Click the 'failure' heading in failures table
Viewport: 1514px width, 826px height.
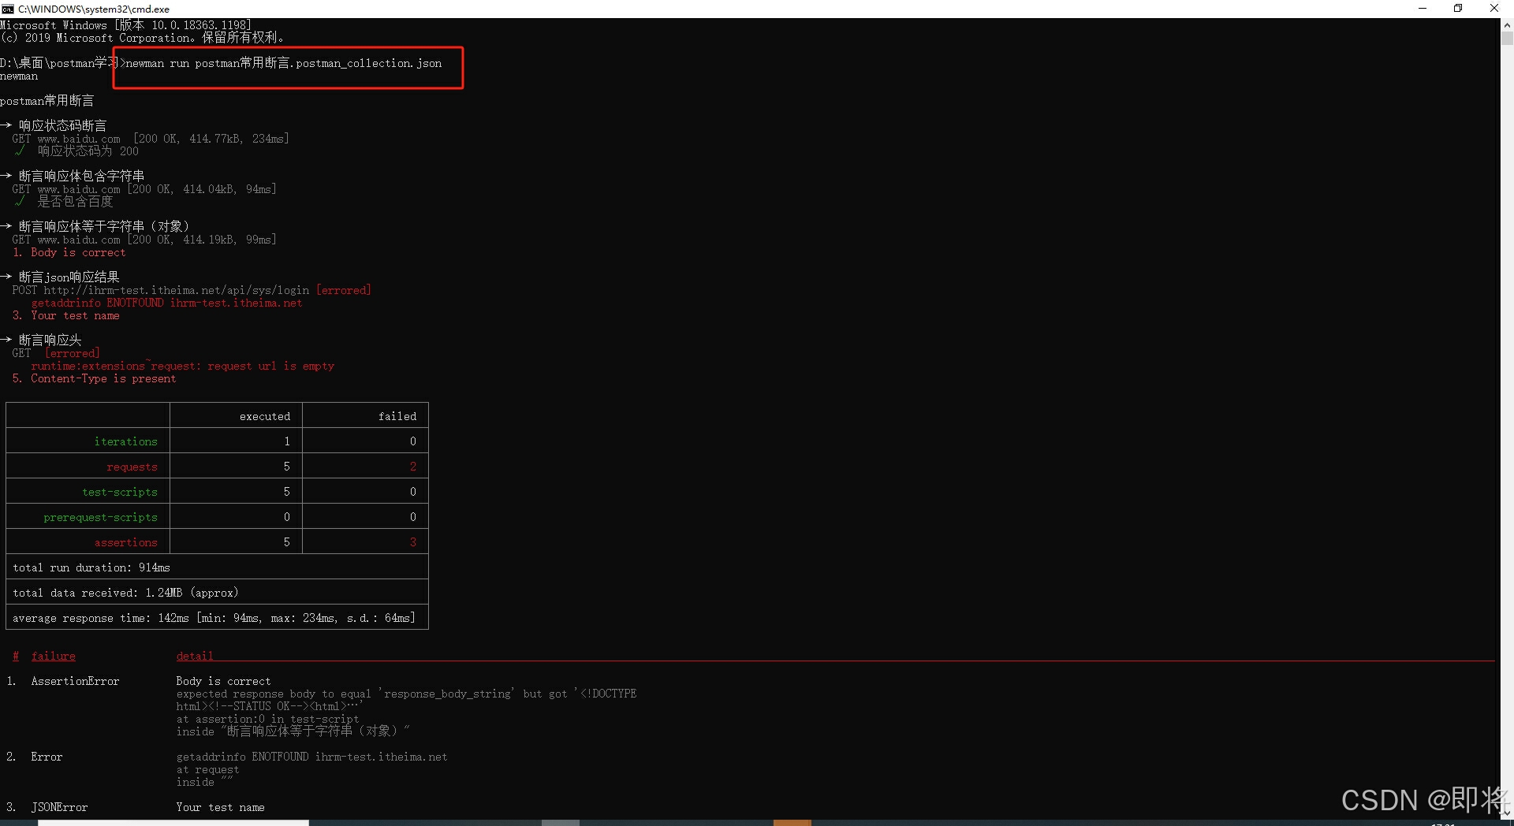[x=54, y=656]
